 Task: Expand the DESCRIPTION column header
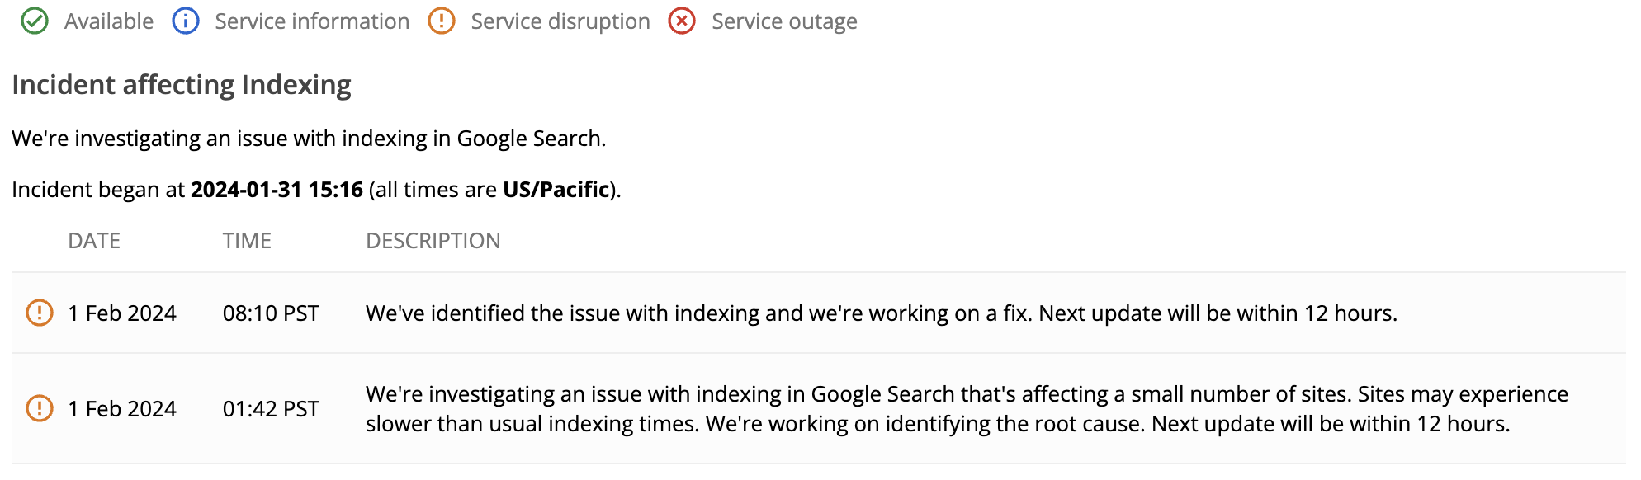433,240
